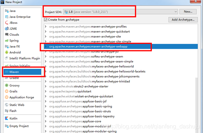Pick the Empty Project icon

(x=7, y=126)
